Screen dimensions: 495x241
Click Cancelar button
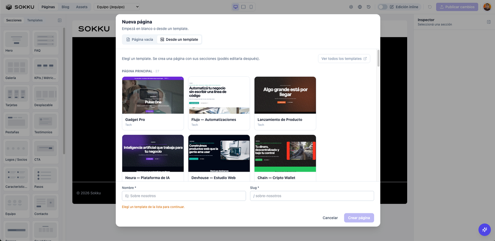click(330, 218)
